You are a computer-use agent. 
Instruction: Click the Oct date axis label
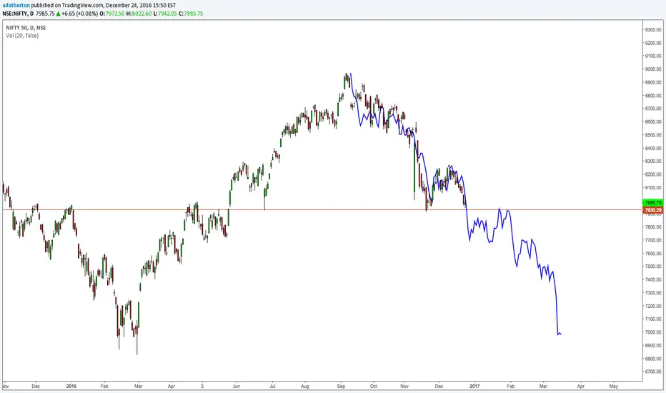pyautogui.click(x=373, y=386)
